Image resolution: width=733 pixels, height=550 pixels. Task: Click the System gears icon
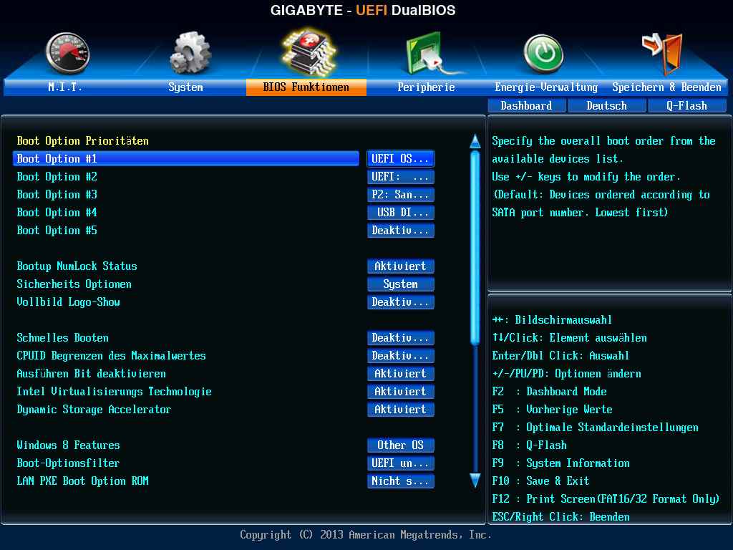(x=190, y=53)
